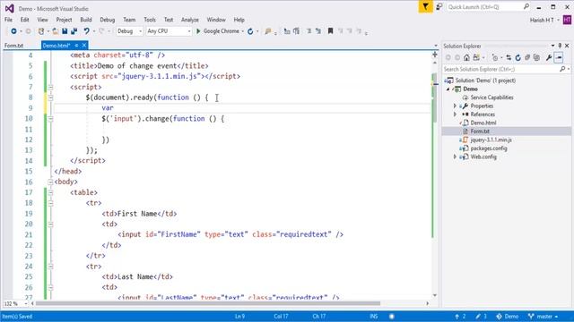Switch to the Form.txt tab
The width and height of the screenshot is (574, 322).
(x=13, y=46)
